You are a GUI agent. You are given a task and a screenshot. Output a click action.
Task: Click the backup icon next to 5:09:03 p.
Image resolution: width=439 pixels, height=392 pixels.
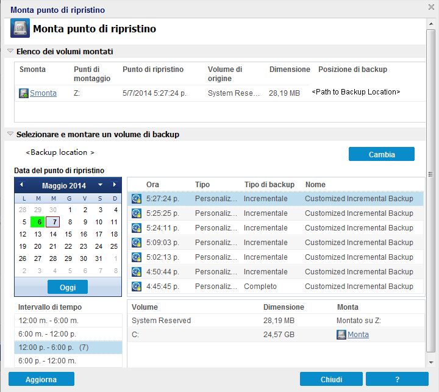pyautogui.click(x=137, y=242)
